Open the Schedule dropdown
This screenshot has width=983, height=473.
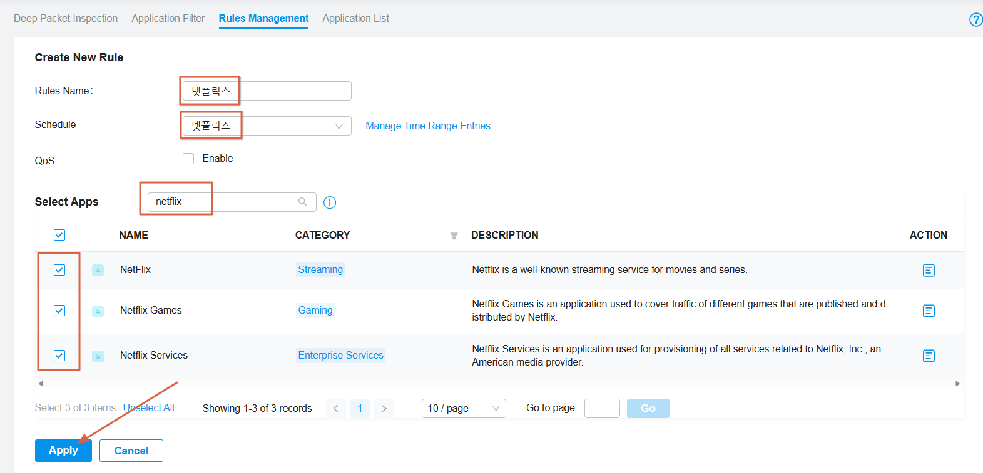(267, 126)
